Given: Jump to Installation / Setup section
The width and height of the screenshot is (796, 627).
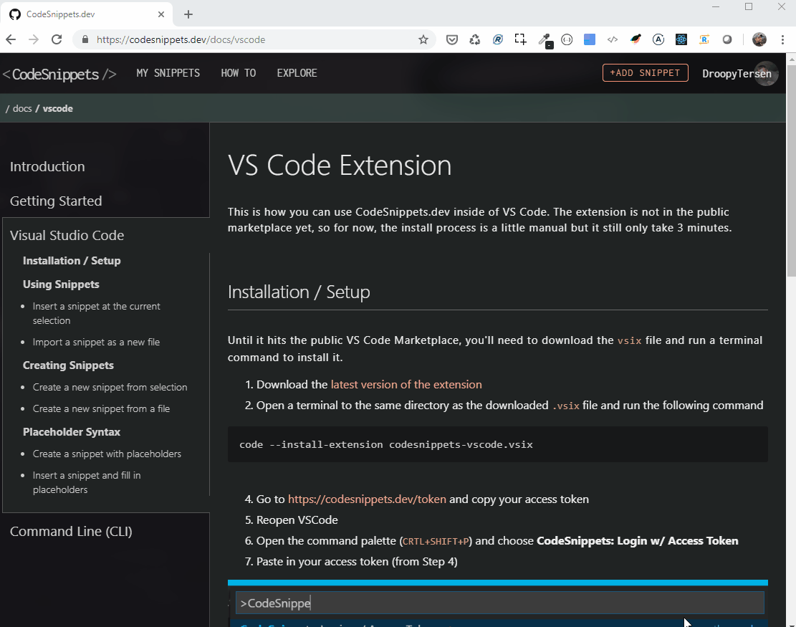Looking at the screenshot, I should [72, 260].
